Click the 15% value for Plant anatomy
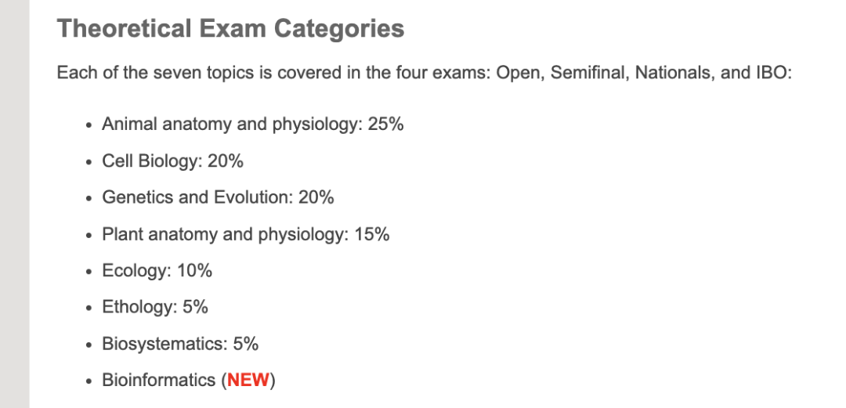The height and width of the screenshot is (408, 846). (x=371, y=234)
